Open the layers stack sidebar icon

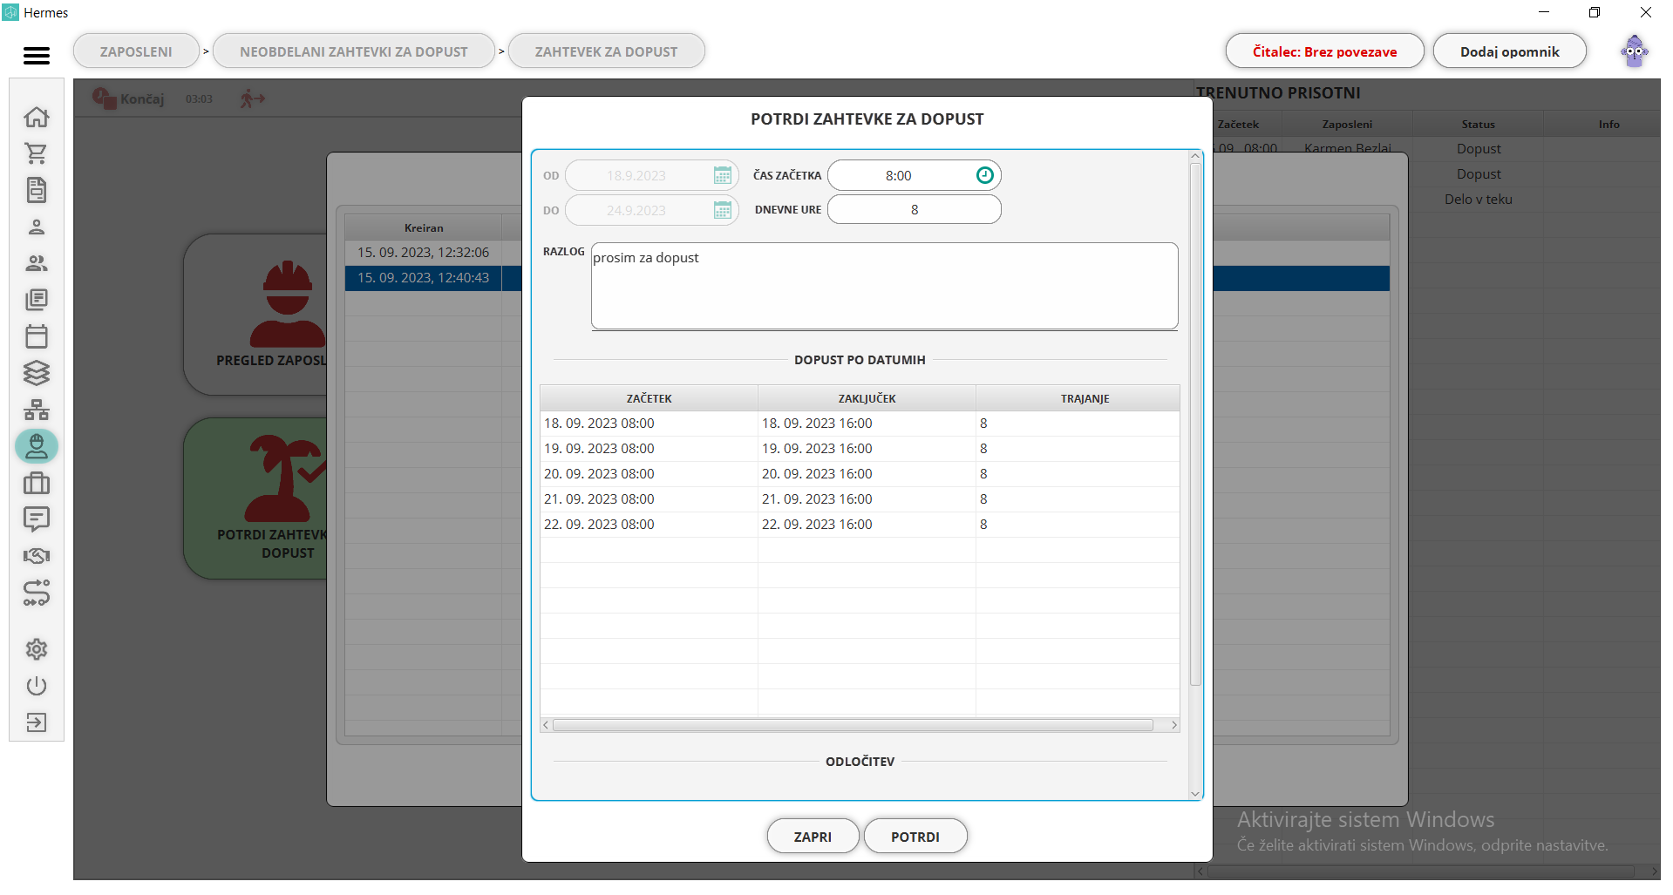click(37, 373)
